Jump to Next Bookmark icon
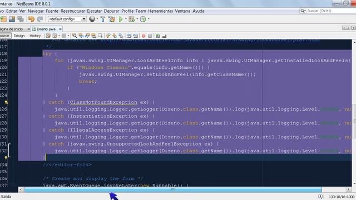The width and height of the screenshot is (356, 200). click(115, 36)
